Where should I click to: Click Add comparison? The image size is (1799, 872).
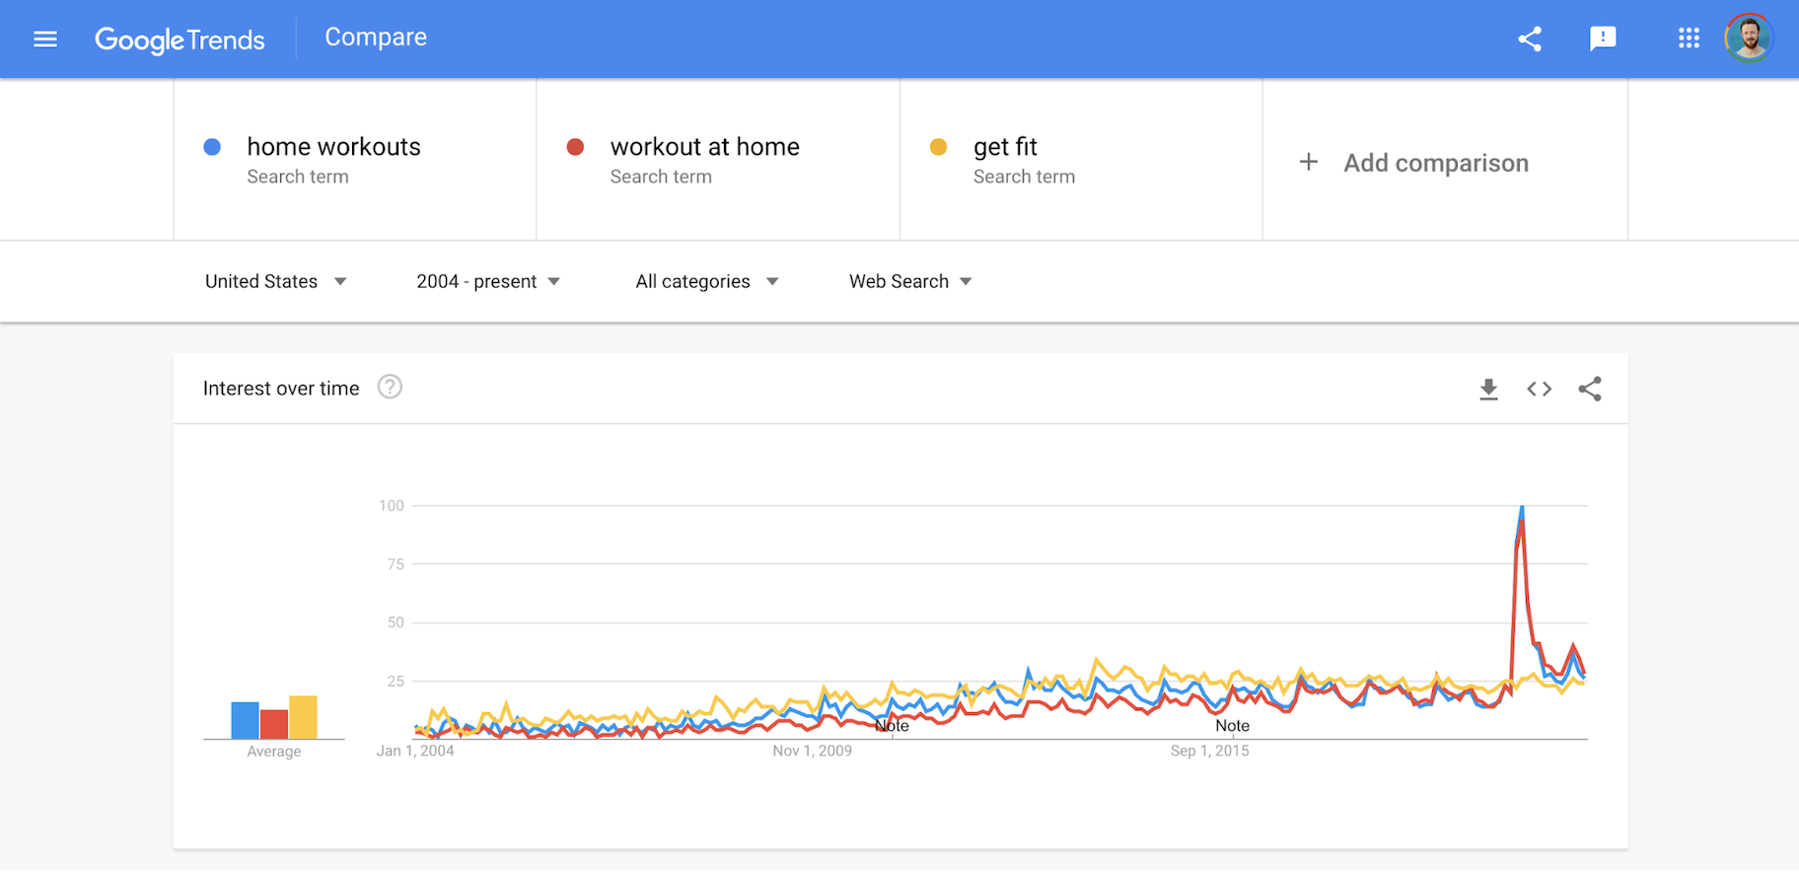coord(1415,163)
